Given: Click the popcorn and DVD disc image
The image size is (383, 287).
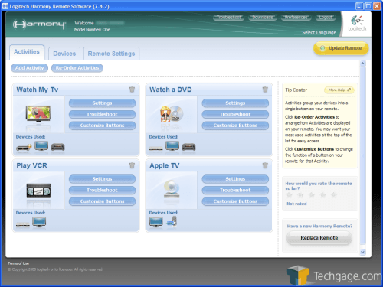Looking at the screenshot, I should click(172, 114).
